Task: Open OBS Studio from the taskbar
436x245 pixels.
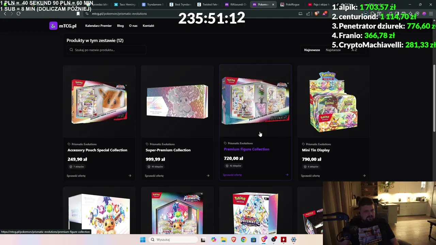Action: (274, 240)
